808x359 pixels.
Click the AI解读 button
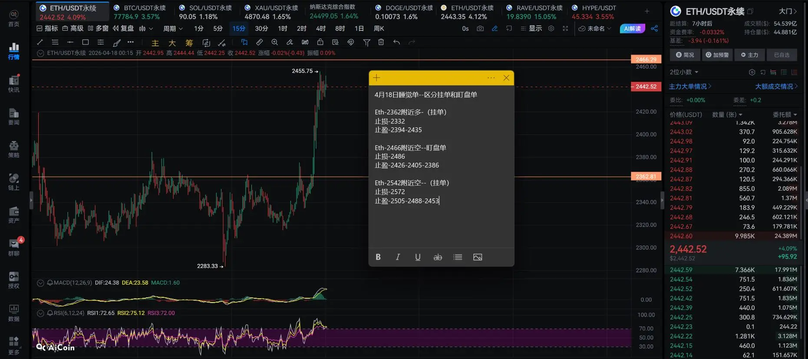(632, 29)
